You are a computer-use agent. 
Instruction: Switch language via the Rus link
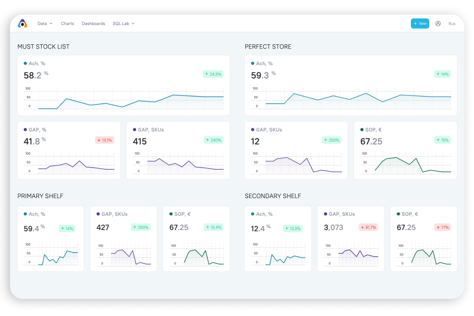point(452,24)
